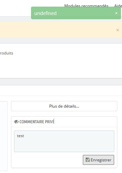Dismiss the yellow warning banner
122x173 pixels.
click(x=118, y=30)
